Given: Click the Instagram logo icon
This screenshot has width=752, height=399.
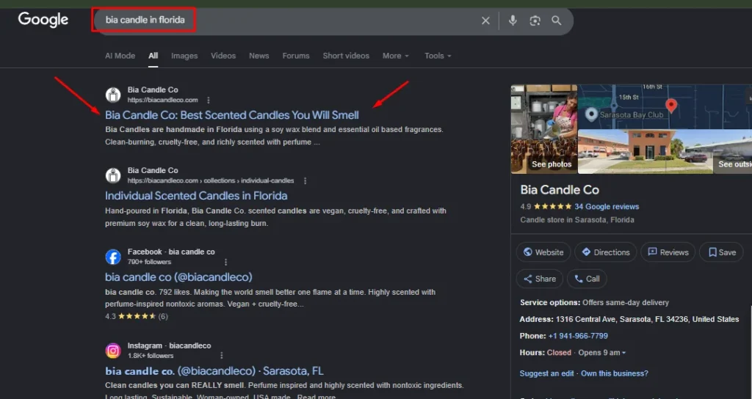Looking at the screenshot, I should point(113,351).
